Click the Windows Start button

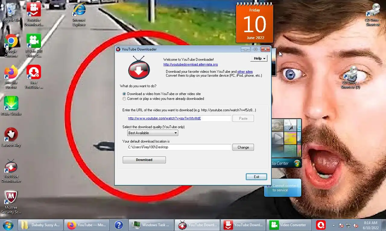coord(8,225)
